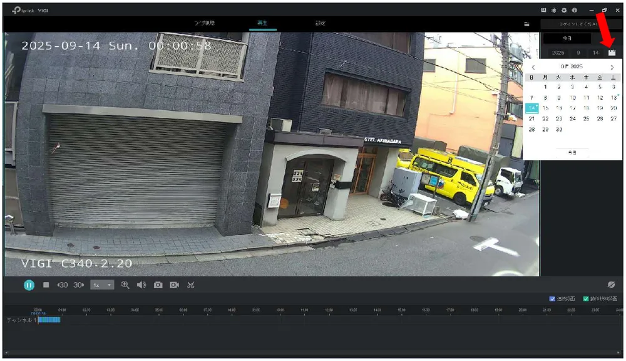Mute the playback audio speaker
Image resolution: width=626 pixels, height=361 pixels.
click(141, 285)
